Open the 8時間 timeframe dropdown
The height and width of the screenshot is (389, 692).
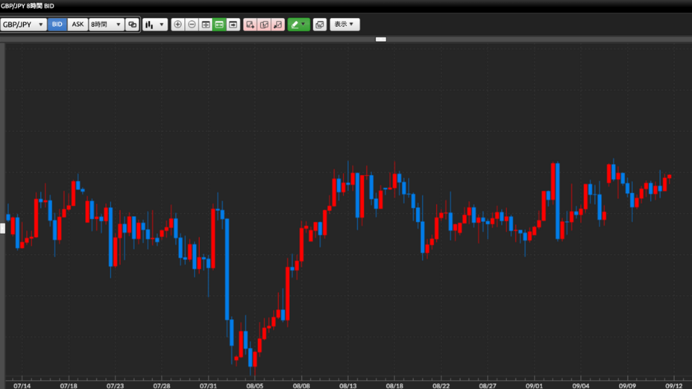coord(106,24)
